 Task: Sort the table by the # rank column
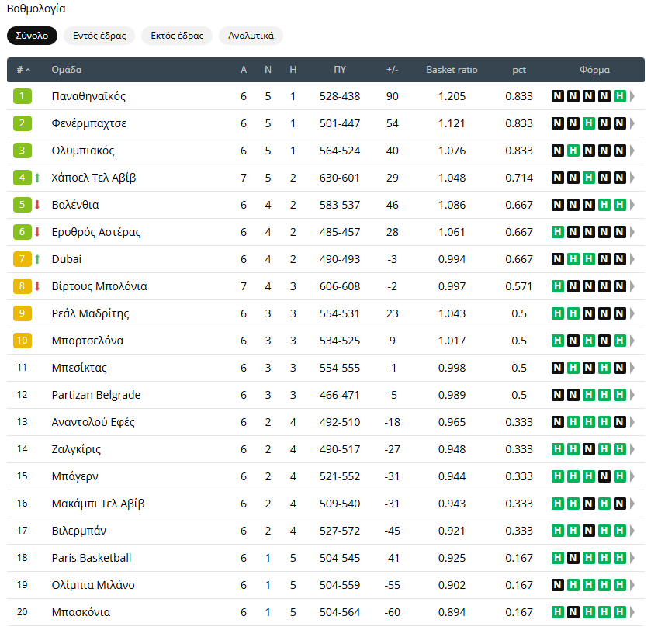(x=23, y=70)
